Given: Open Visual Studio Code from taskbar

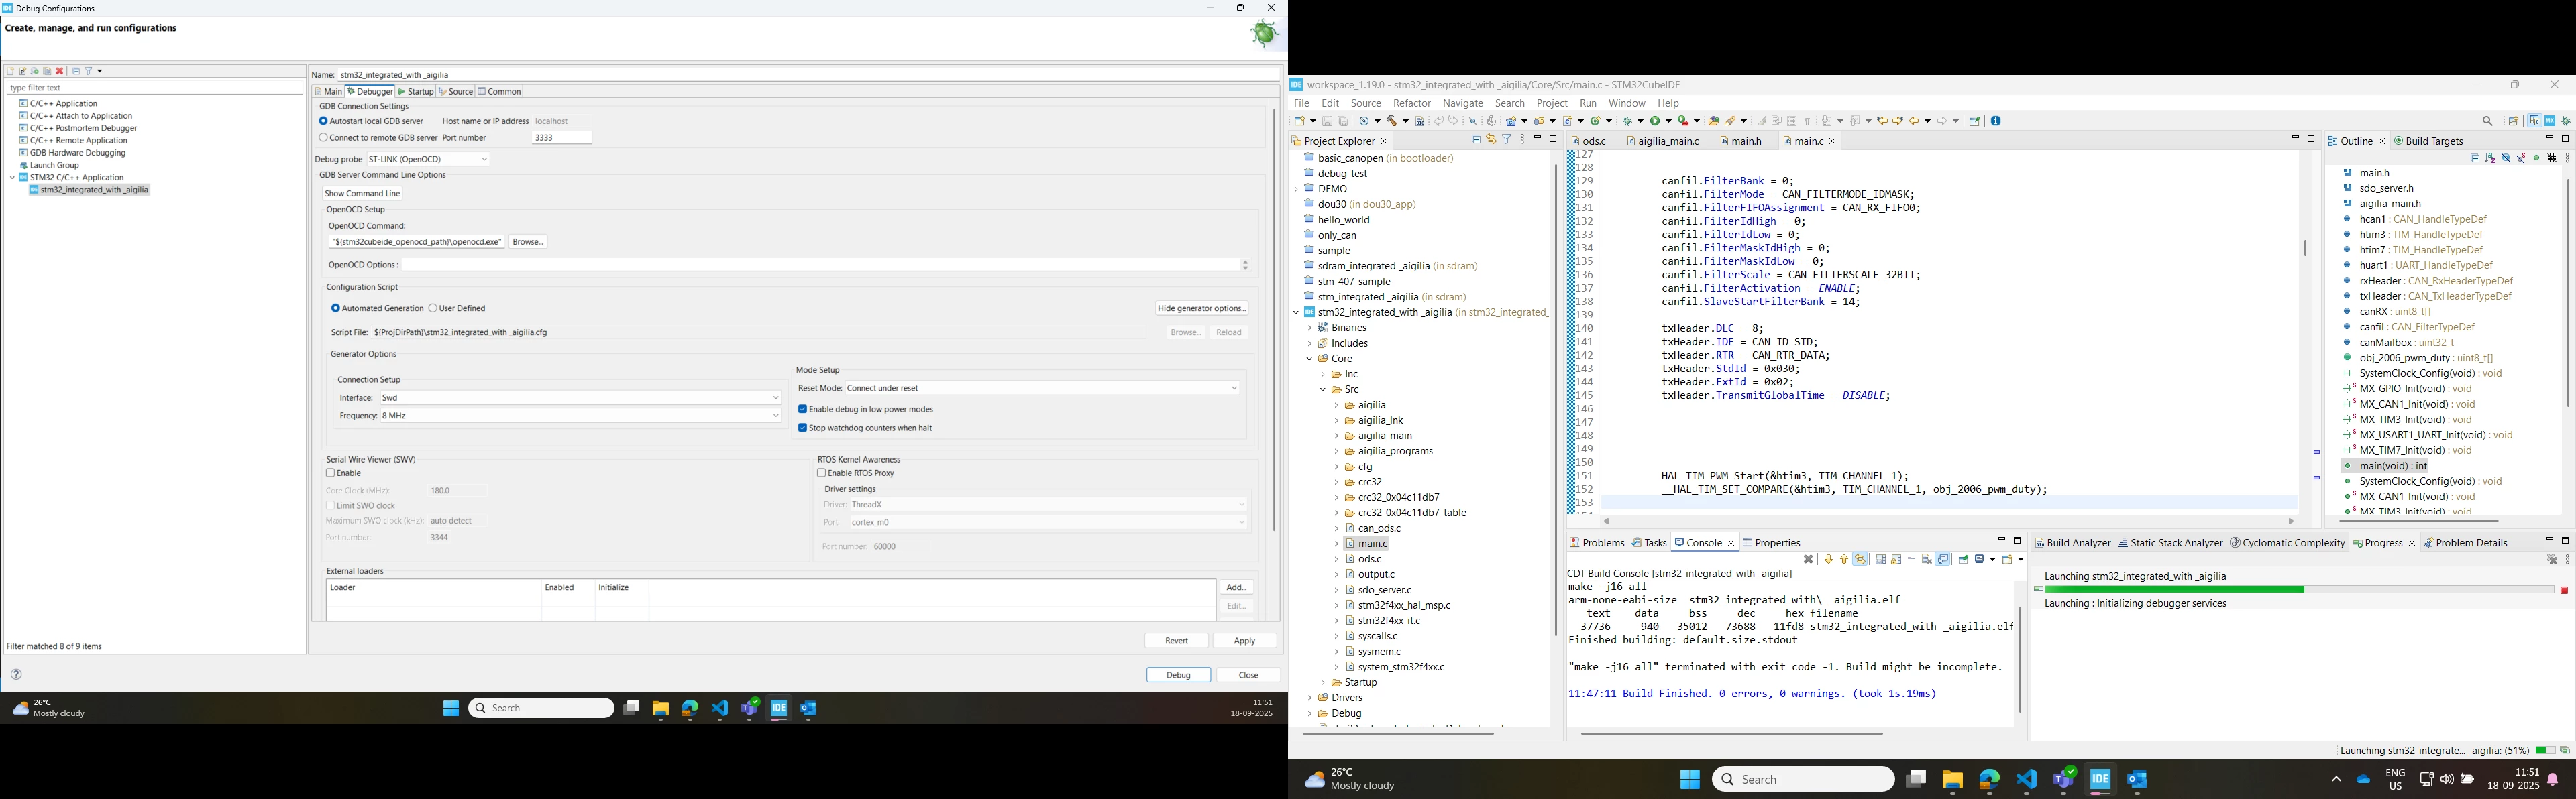Looking at the screenshot, I should 2026,780.
